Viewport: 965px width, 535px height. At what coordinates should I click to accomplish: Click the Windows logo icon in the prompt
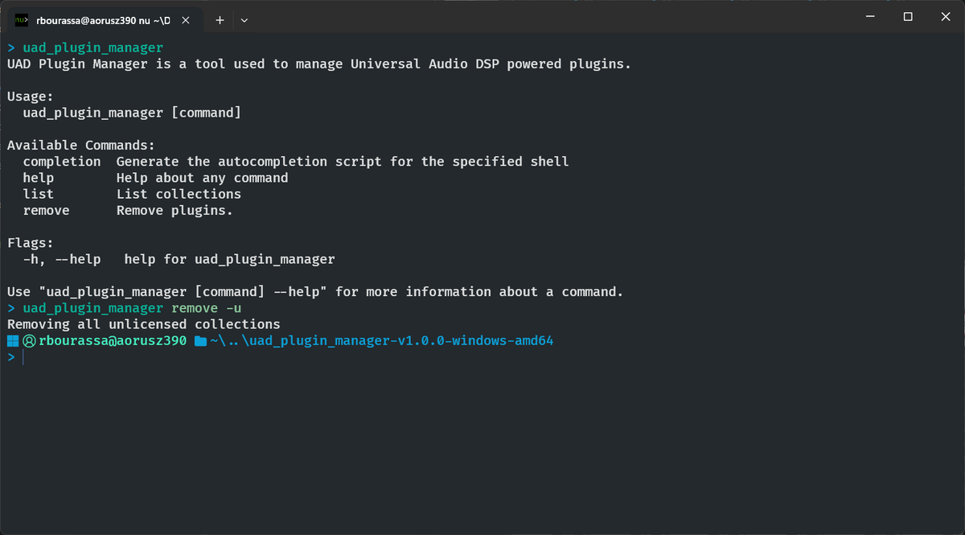tap(13, 341)
